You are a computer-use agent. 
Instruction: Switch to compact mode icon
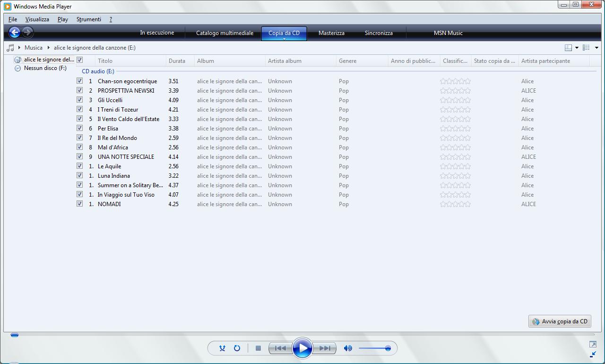click(593, 354)
